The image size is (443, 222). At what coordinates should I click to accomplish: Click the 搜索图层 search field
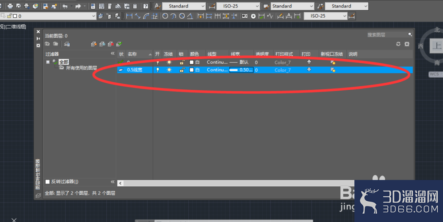[387, 34]
